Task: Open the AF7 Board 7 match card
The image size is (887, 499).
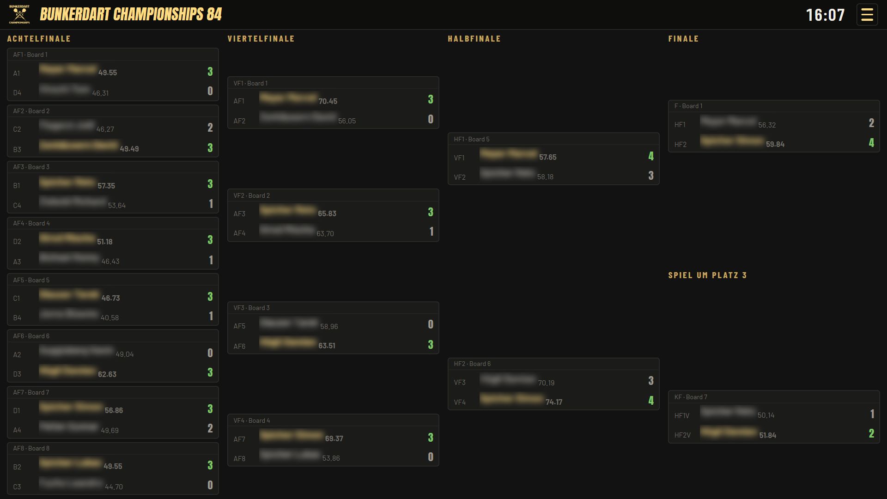Action: [x=113, y=413]
